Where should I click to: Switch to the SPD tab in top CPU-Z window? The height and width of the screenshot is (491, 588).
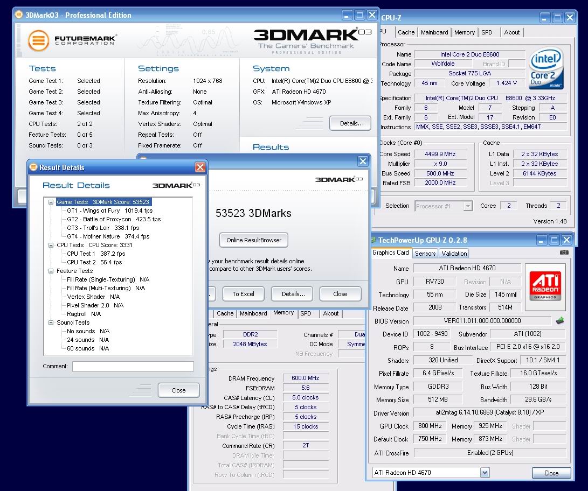coord(487,33)
